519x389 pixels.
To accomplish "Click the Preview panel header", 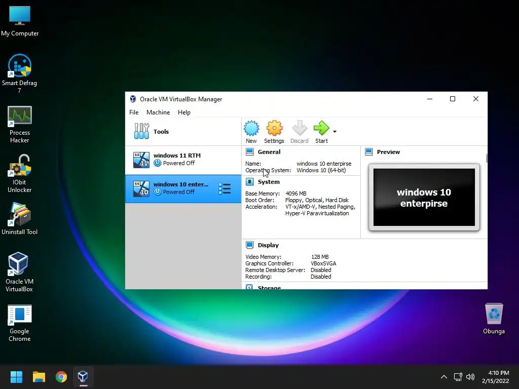I will 388,152.
